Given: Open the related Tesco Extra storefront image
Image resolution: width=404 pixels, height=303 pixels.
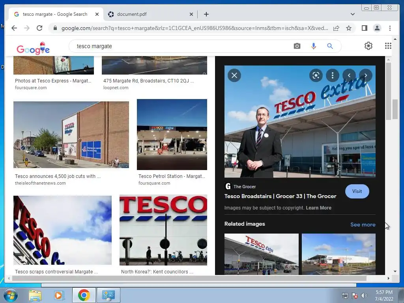Looking at the screenshot, I should click(261, 254).
